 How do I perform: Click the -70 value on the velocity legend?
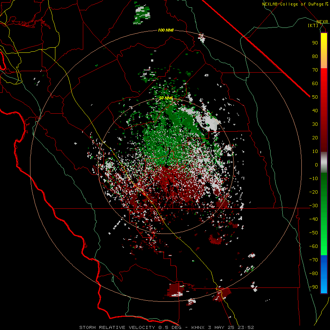click(313, 260)
